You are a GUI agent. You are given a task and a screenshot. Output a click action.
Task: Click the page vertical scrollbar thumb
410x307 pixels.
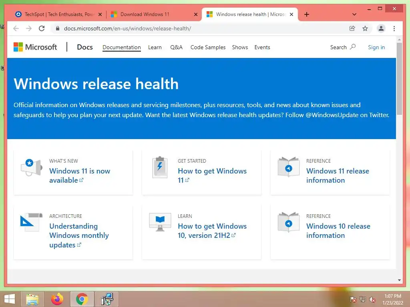click(399, 79)
